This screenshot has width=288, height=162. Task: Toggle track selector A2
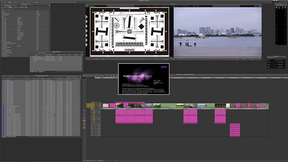(92, 120)
